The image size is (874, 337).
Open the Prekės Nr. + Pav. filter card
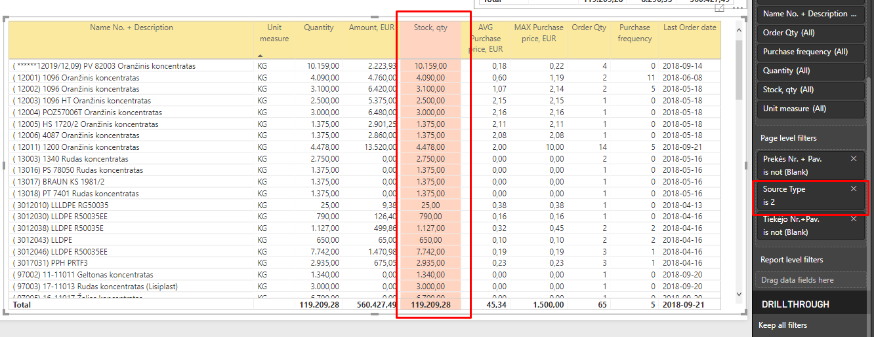(x=810, y=166)
